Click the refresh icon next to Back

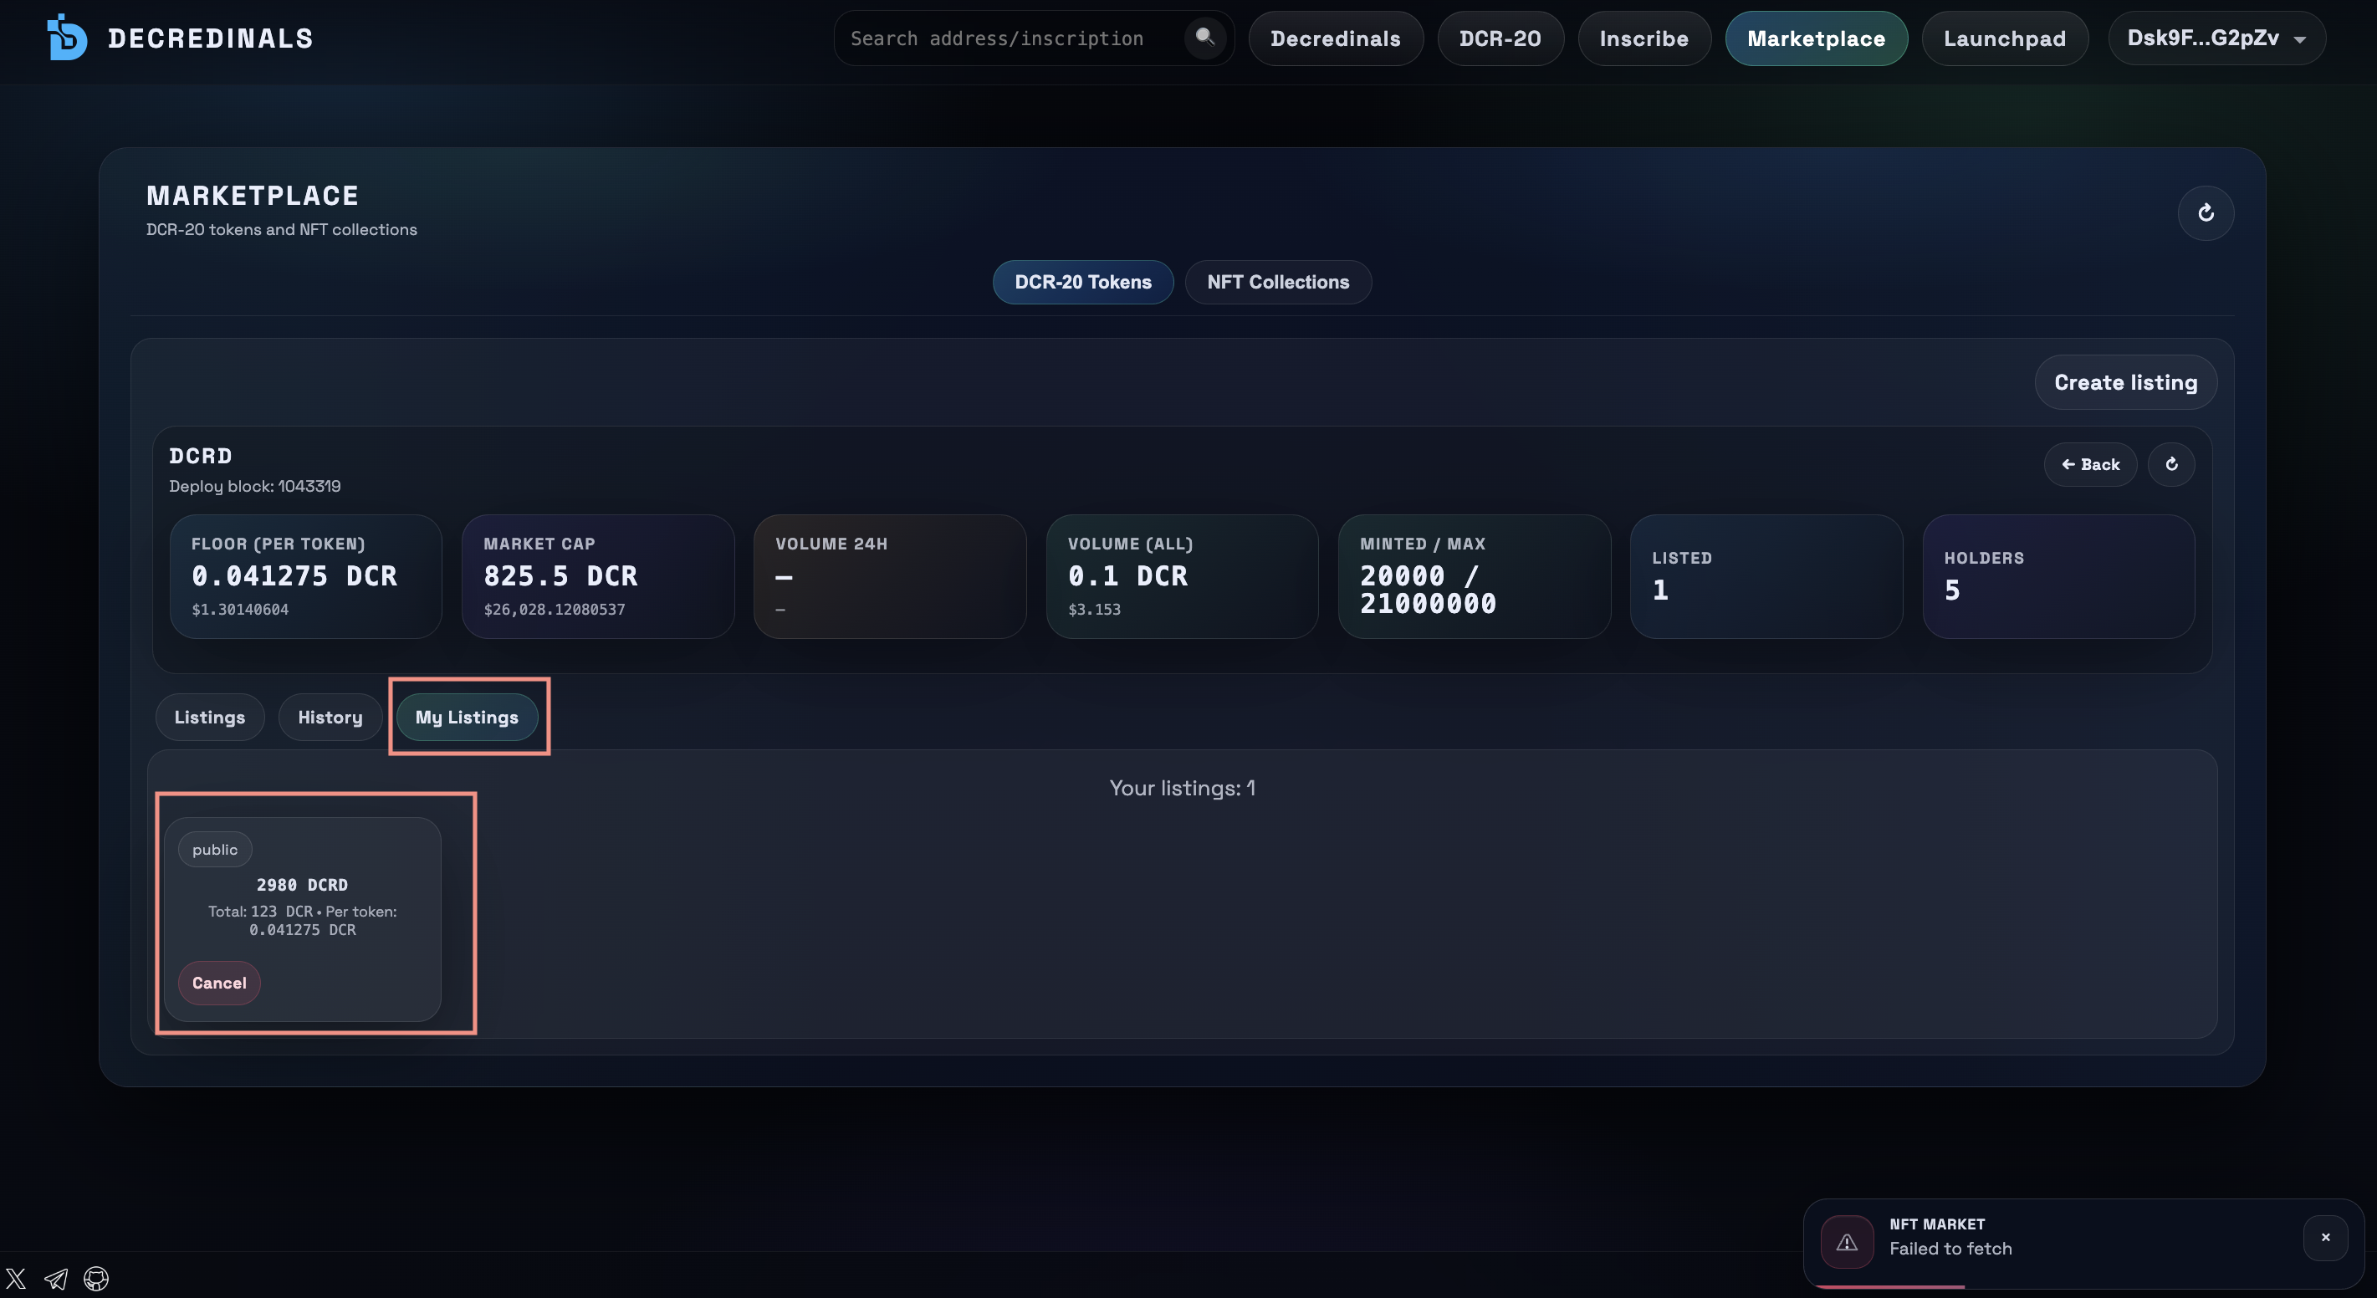coord(2172,464)
